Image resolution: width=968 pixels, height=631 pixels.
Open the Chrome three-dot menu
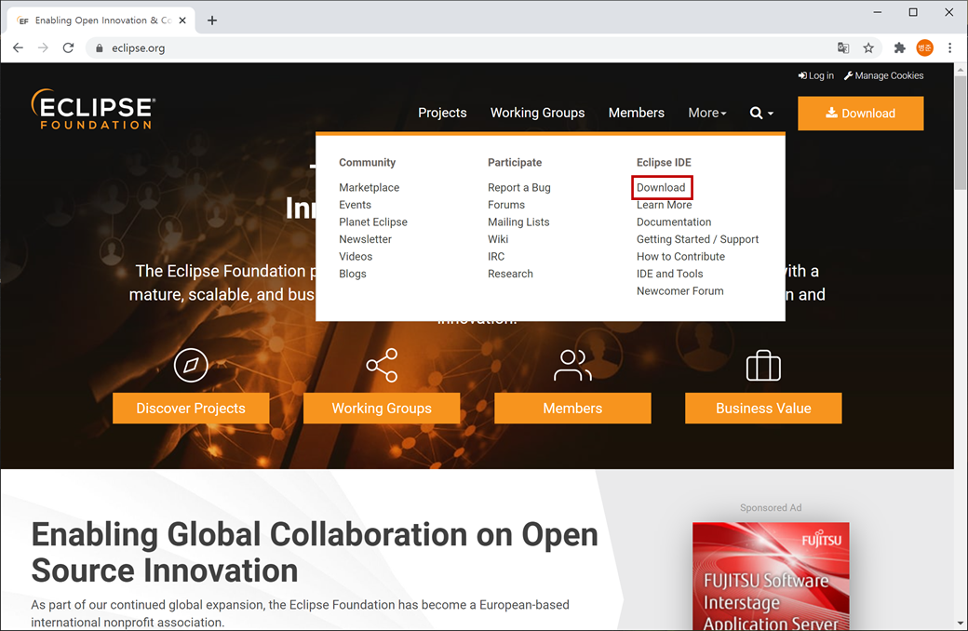[949, 47]
